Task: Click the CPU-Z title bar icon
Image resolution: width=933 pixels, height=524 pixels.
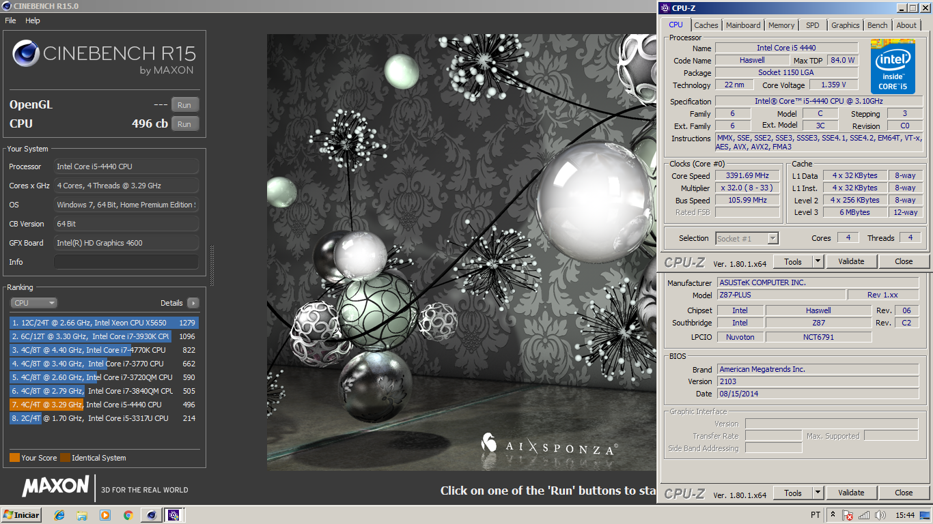Action: click(665, 8)
